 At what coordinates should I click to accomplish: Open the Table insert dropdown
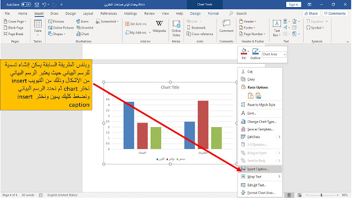point(38,28)
